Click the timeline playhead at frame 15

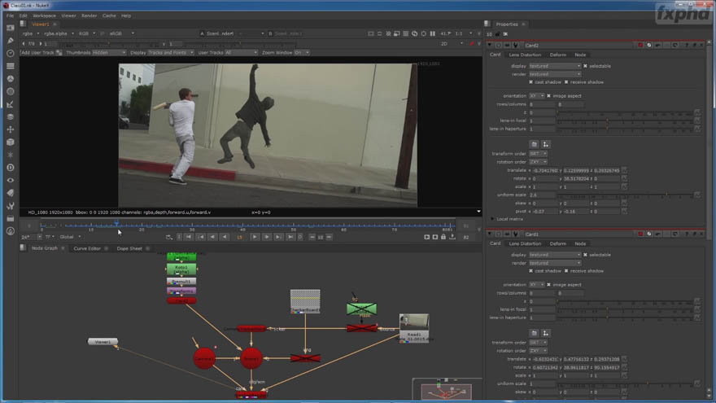[117, 223]
